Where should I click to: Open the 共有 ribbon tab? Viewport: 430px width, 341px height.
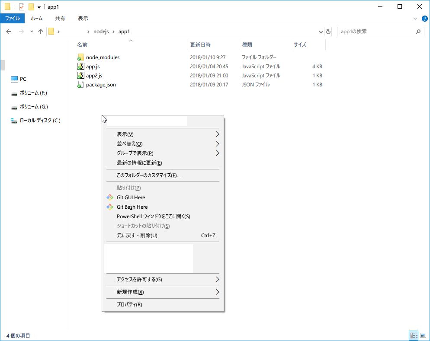coord(60,19)
